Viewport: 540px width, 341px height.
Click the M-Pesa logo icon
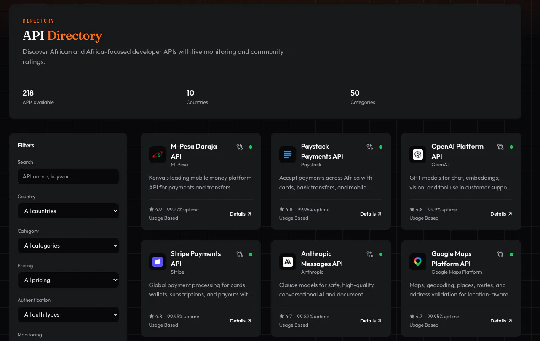[x=158, y=155]
